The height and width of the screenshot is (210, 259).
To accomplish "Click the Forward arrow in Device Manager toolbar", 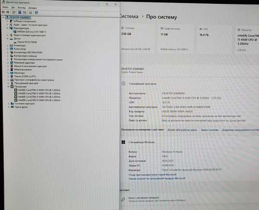I will coord(8,12).
